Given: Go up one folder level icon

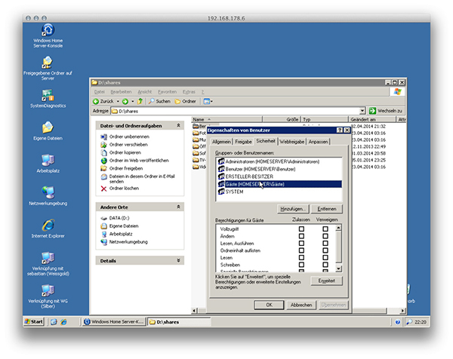Looking at the screenshot, I should pos(140,101).
